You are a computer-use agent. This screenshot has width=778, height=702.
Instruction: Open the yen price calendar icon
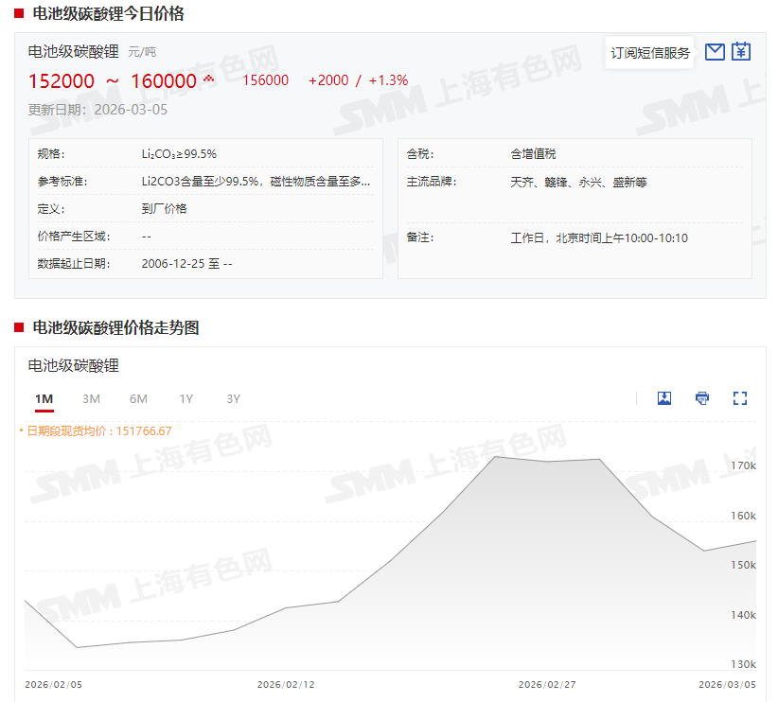(x=741, y=52)
